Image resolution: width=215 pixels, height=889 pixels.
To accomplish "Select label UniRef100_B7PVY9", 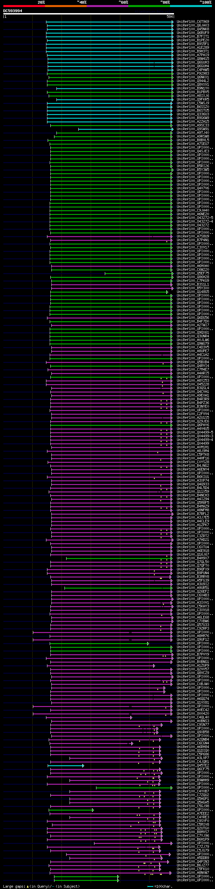I will (193, 654).
